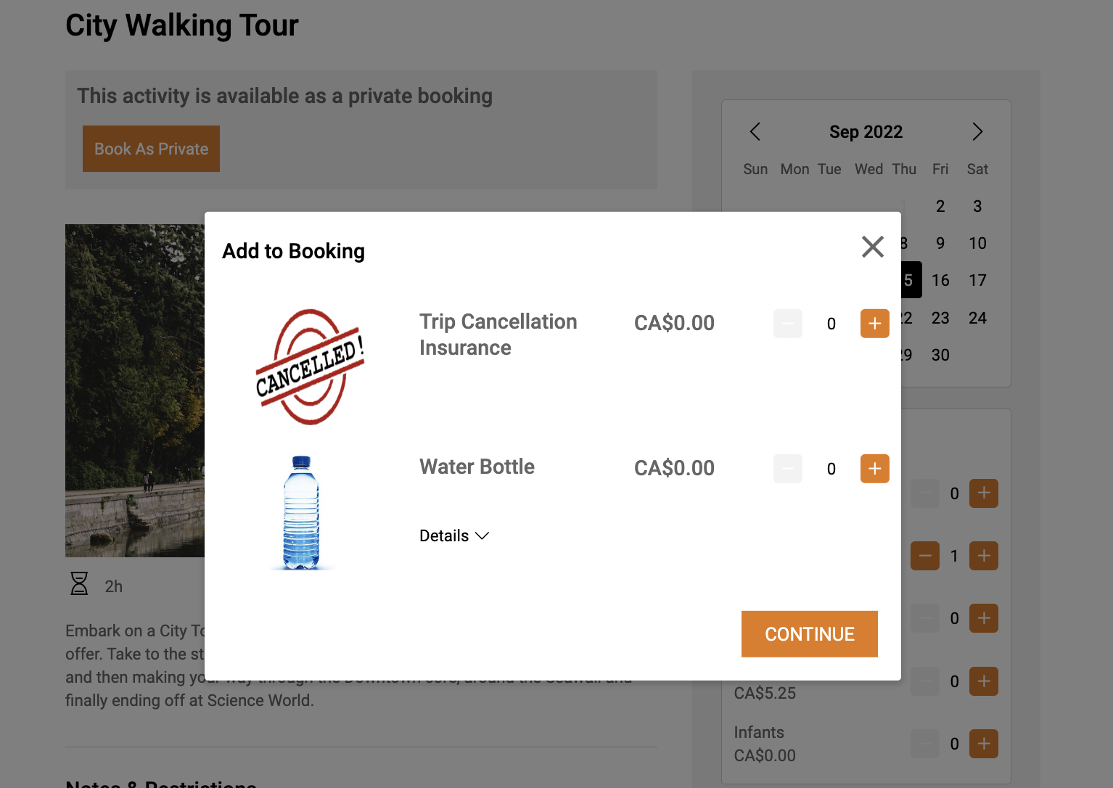Image resolution: width=1113 pixels, height=788 pixels.
Task: Go to the next month in calendar
Action: tap(977, 132)
